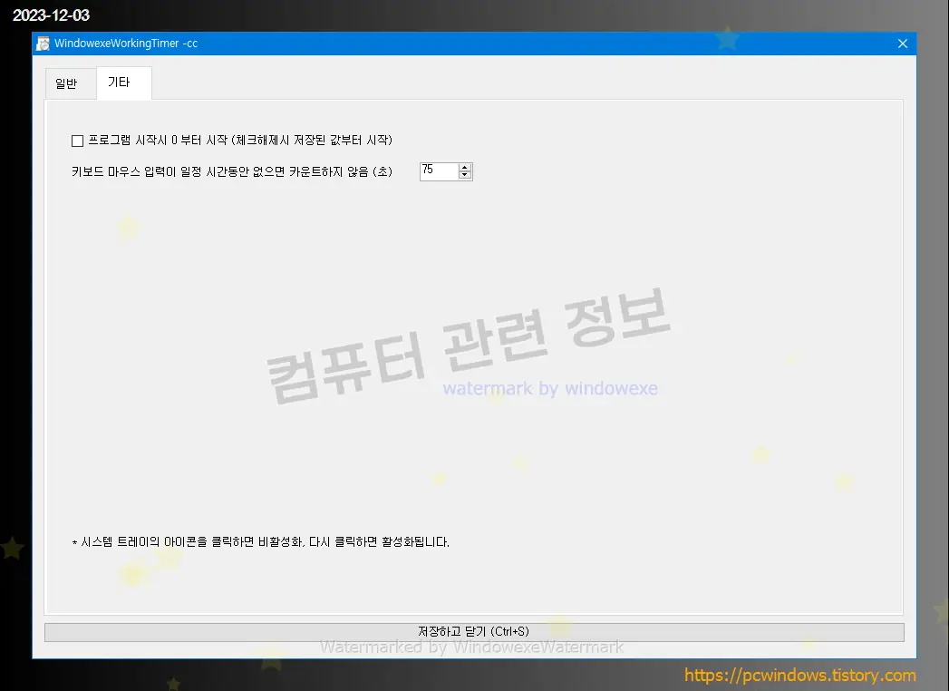Click the WindowexeWorkingTimer title bar app icon
Screen dimensions: 949x691
point(43,44)
